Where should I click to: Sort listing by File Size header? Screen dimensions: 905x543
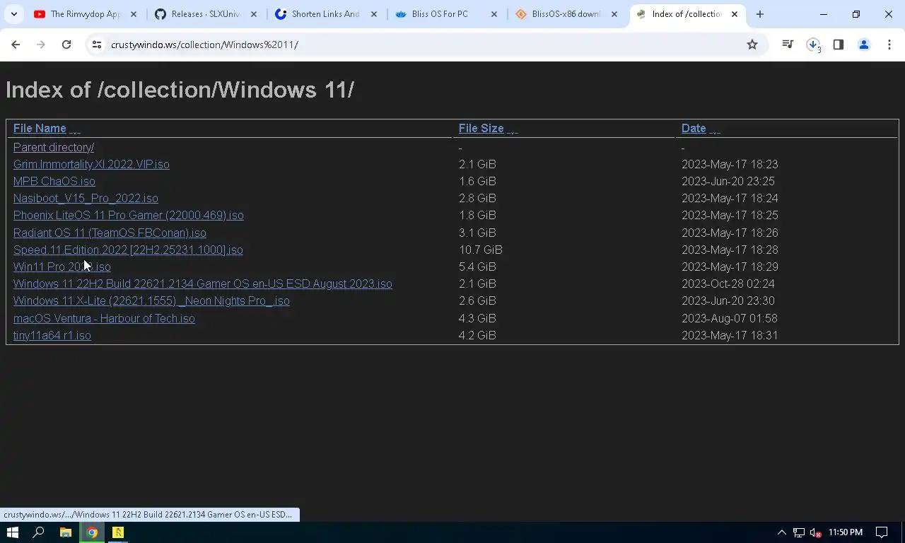click(481, 128)
